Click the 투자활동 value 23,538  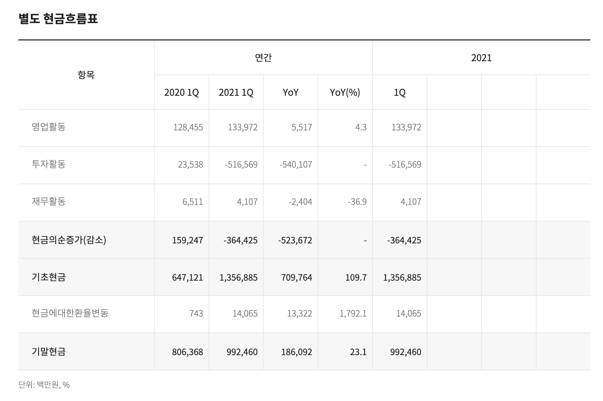click(x=190, y=165)
